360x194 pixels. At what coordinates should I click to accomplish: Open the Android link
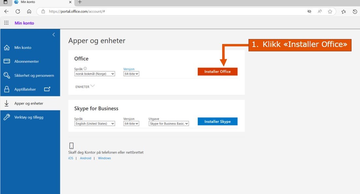[x=86, y=158]
